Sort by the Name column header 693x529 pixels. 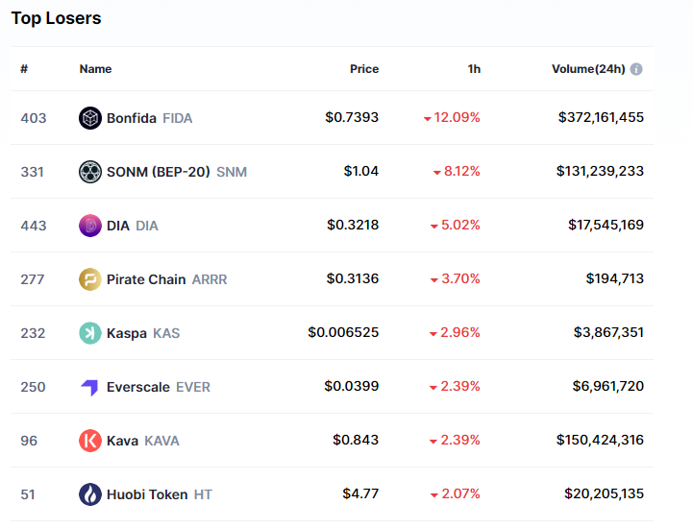click(x=95, y=69)
